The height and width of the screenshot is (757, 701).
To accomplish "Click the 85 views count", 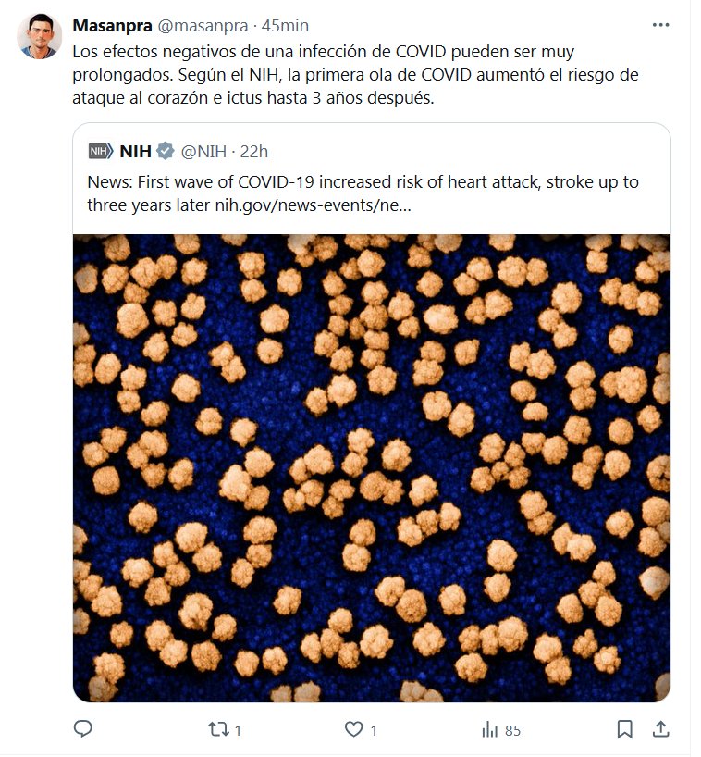I will coord(512,730).
